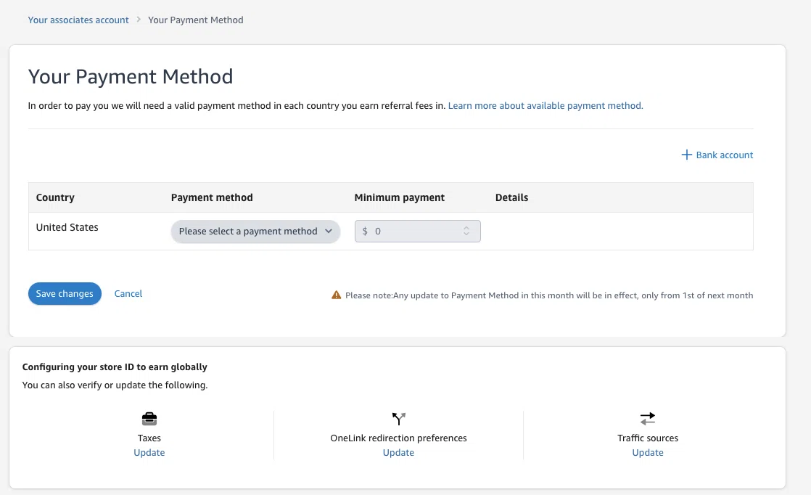Screen dimensions: 811x495
Task: Update the Taxes information
Action: tap(149, 453)
